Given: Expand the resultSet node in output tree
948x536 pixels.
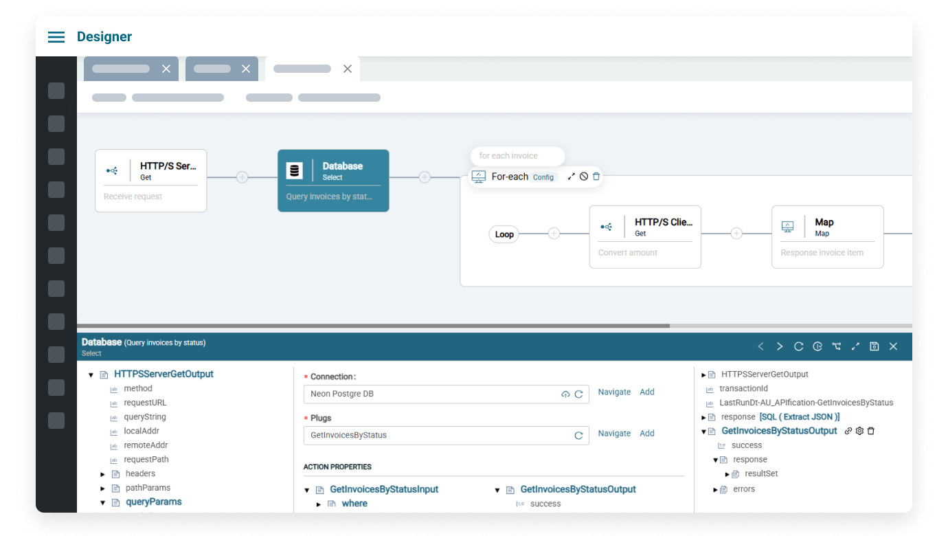Looking at the screenshot, I should coord(727,474).
